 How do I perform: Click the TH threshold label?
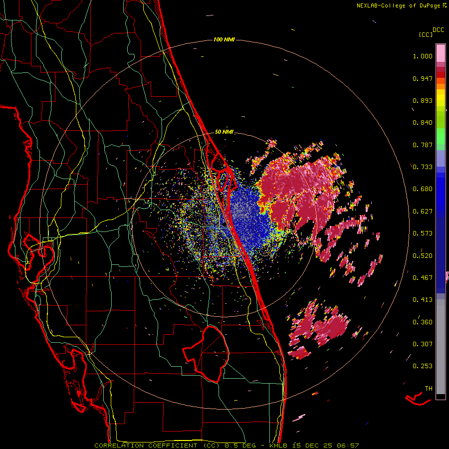429,389
